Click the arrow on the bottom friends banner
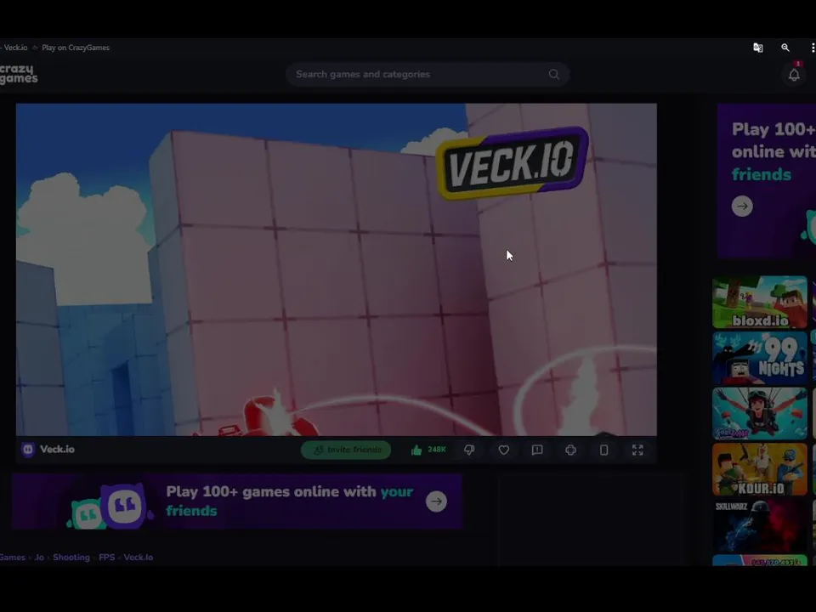Viewport: 816px width, 612px height. (x=436, y=501)
